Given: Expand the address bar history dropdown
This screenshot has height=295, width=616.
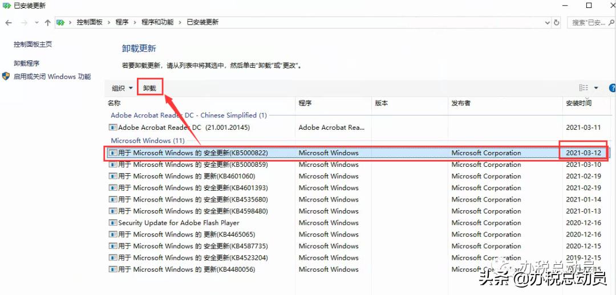Looking at the screenshot, I should click(547, 23).
